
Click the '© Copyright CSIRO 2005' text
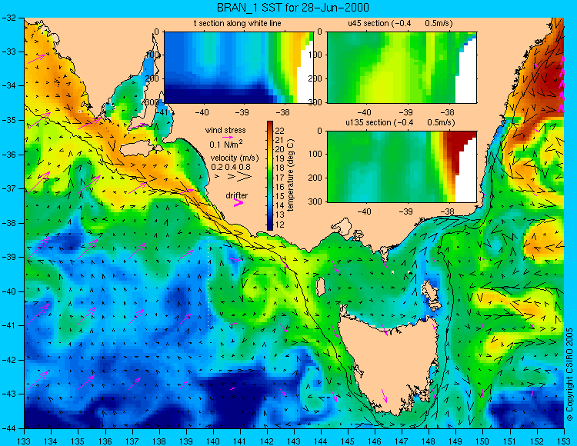coord(570,374)
